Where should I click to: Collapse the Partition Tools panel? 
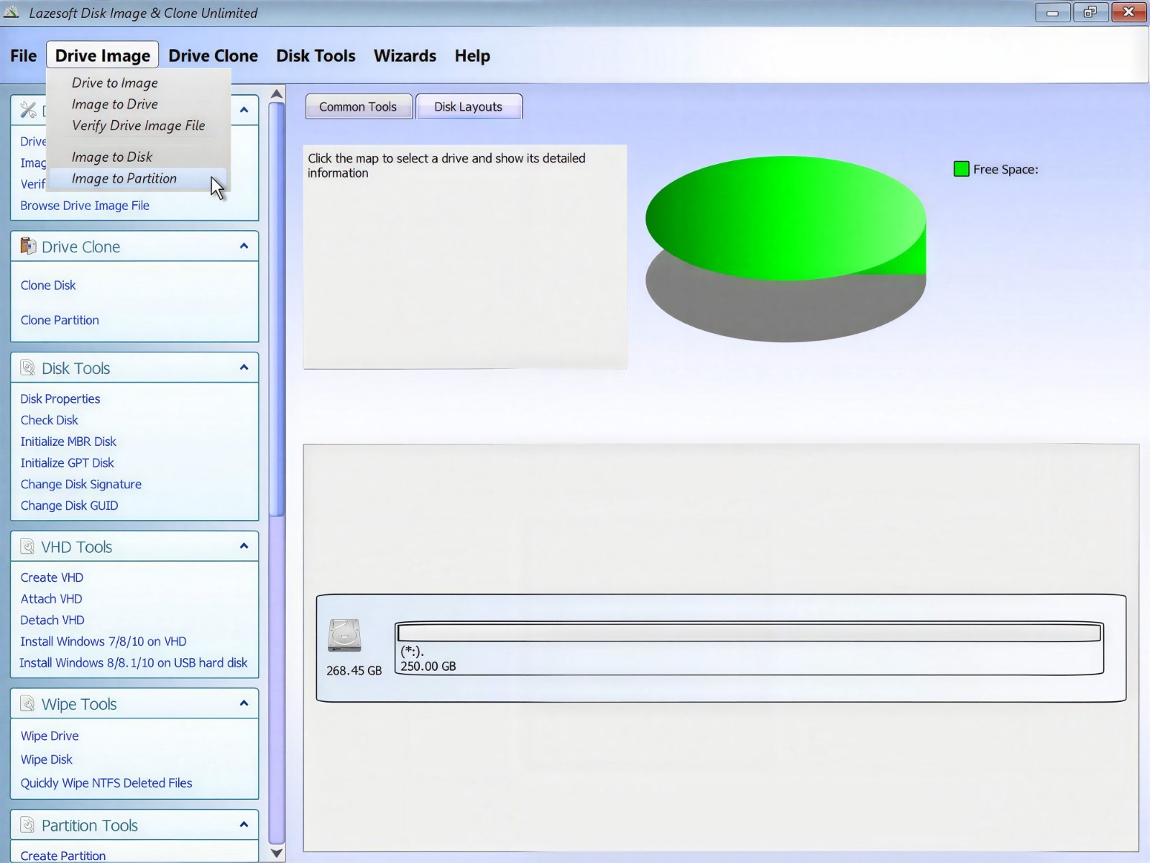pyautogui.click(x=244, y=824)
